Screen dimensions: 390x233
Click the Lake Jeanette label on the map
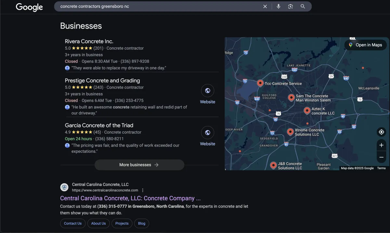[x=299, y=65]
